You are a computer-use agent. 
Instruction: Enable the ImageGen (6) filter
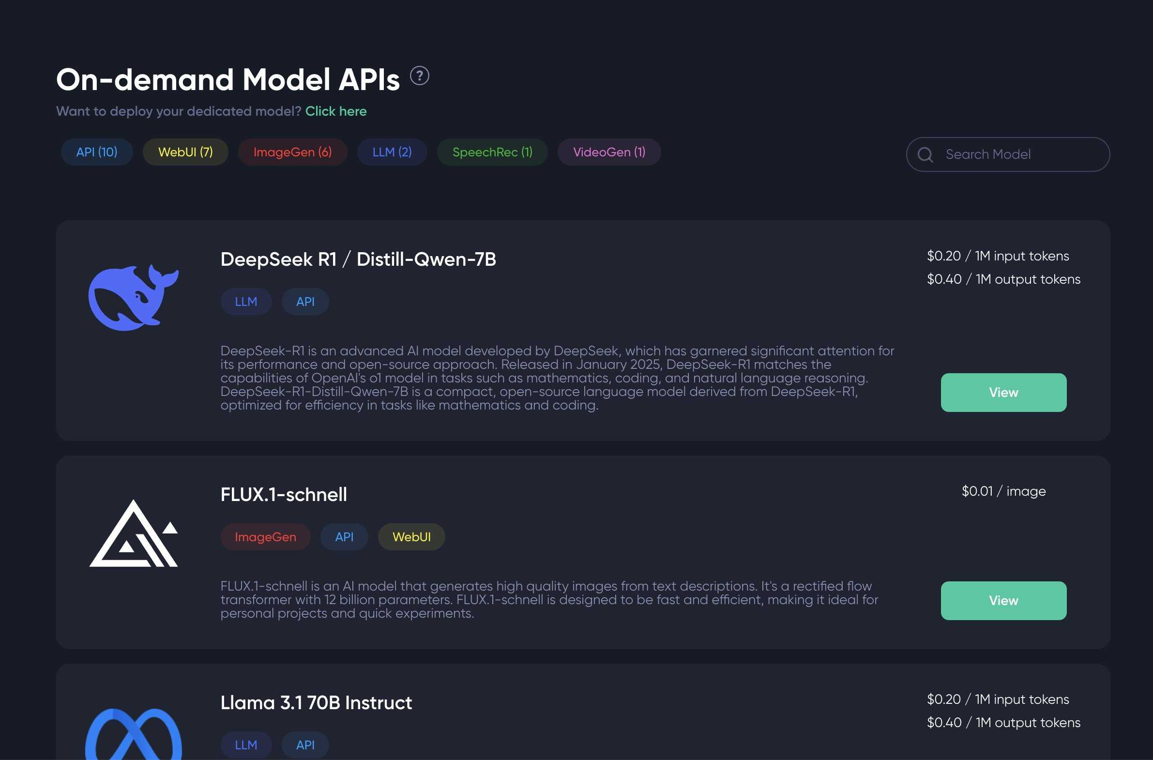coord(293,152)
